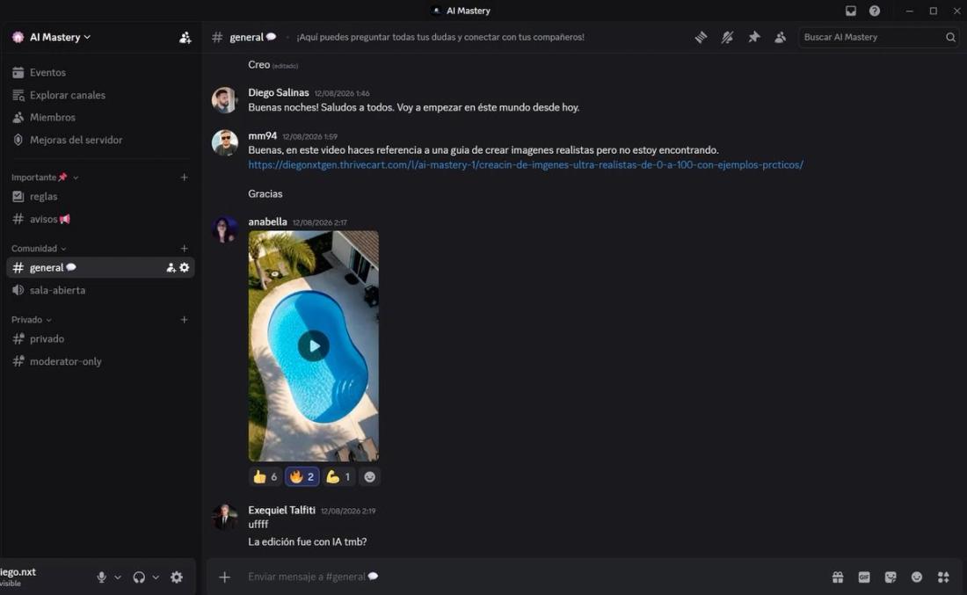Toggle the flexed arm reaction with 1
The height and width of the screenshot is (595, 967).
pos(338,476)
